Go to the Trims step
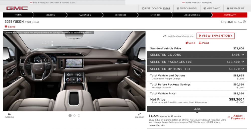Image resolution: width=251 pixels, height=129 pixels. pyautogui.click(x=18, y=15)
